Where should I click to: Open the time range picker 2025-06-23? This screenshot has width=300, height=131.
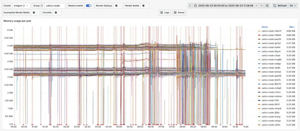pyautogui.click(x=226, y=5)
